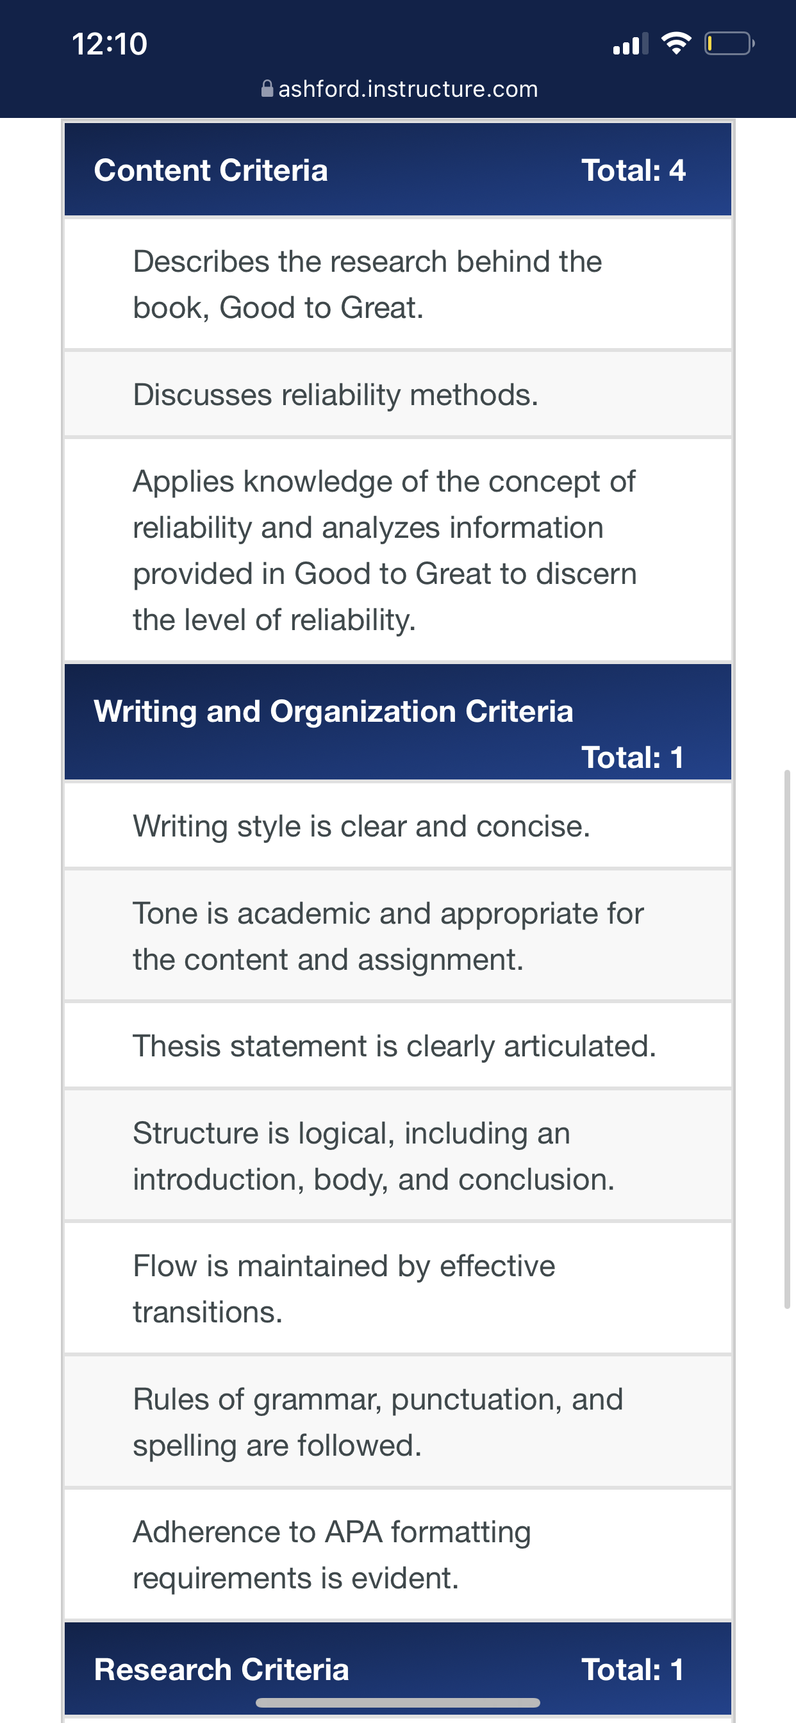This screenshot has width=796, height=1723.
Task: Tap 'Rules of grammar, punctuation' row
Action: point(398,1421)
